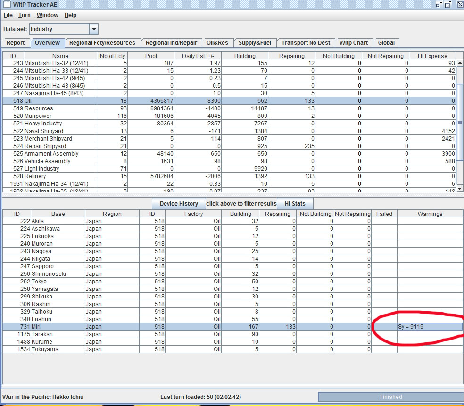The image size is (464, 406).
Task: Select the Nakajima Ha-45 (8/43) row
Action: [x=229, y=93]
